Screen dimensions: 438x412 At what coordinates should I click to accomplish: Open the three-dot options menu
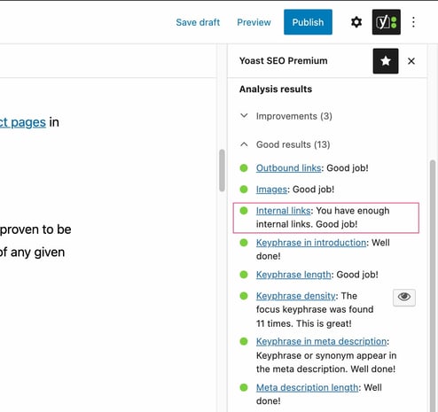pos(413,22)
